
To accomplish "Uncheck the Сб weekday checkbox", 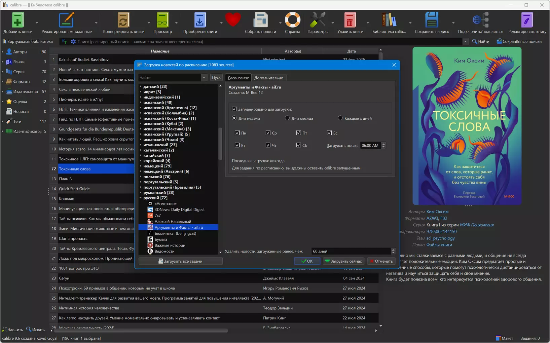I will pyautogui.click(x=298, y=145).
